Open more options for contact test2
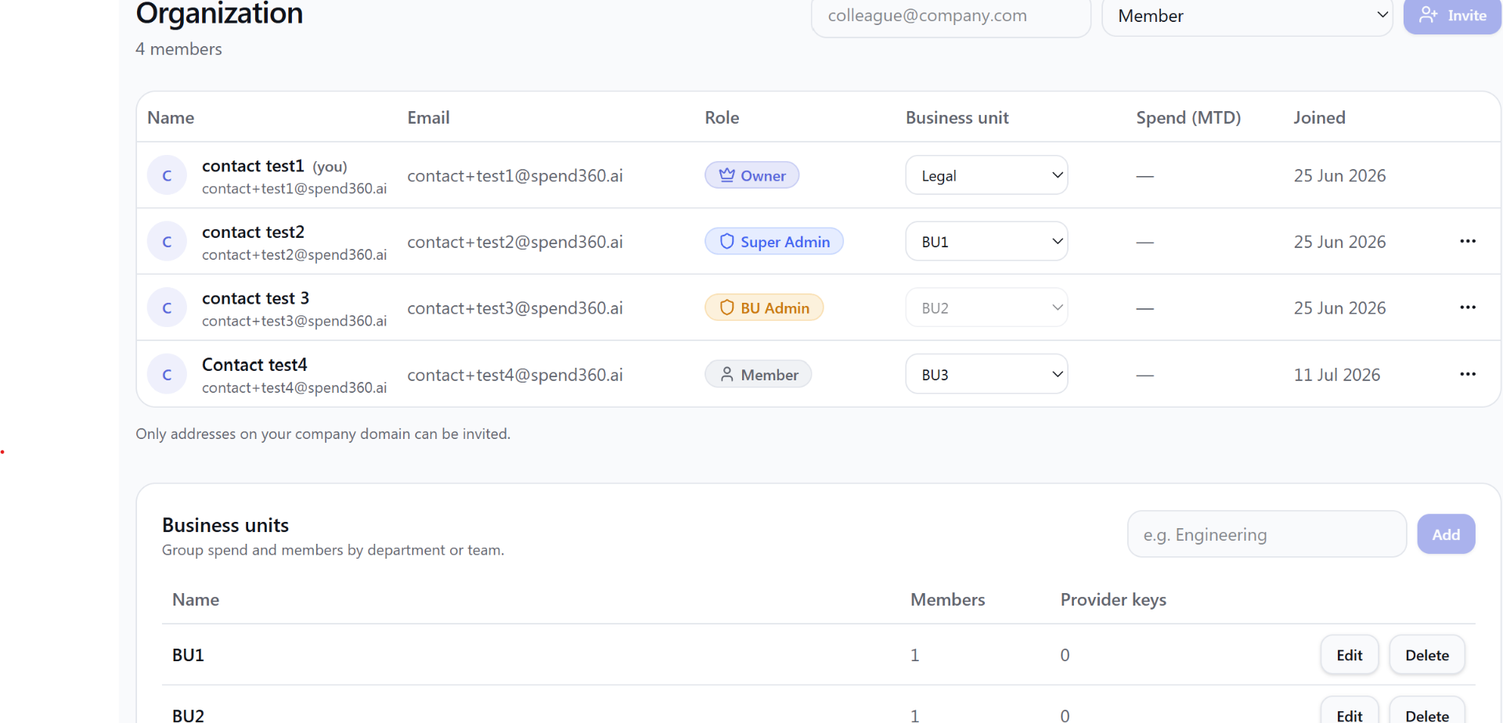 pos(1468,241)
